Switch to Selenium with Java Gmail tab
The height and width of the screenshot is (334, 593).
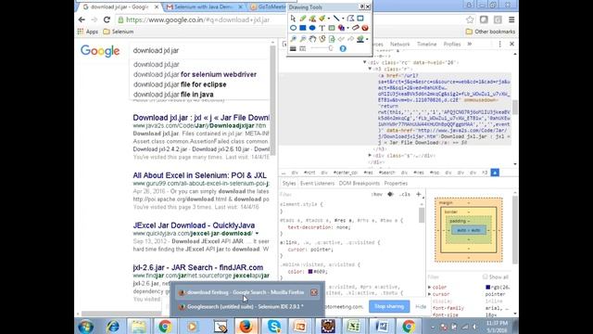[x=203, y=6]
